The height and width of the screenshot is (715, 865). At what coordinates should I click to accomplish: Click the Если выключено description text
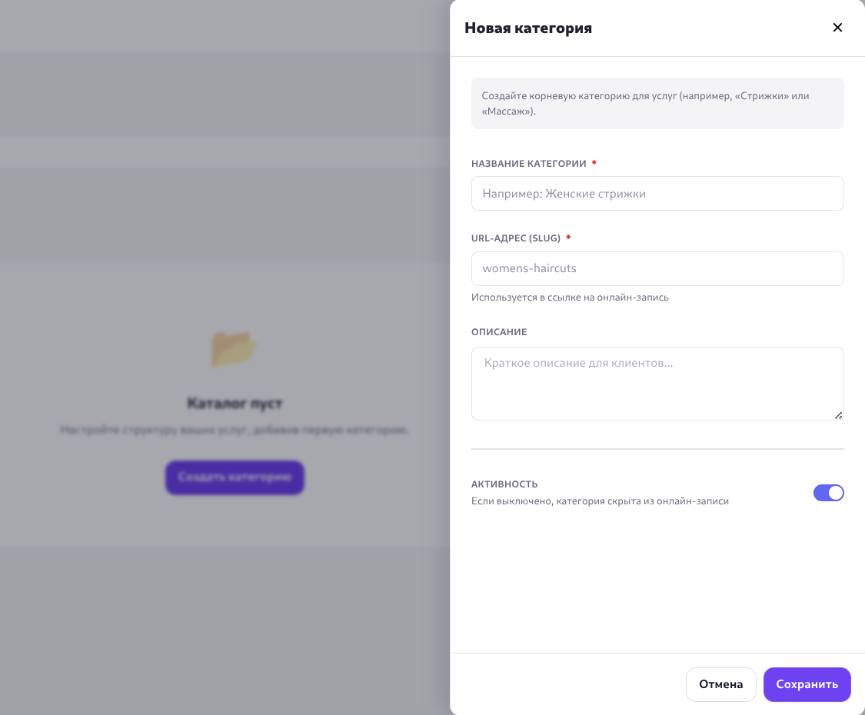click(x=600, y=501)
